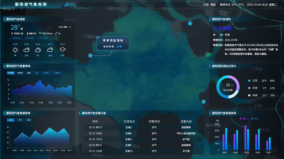Select the 12-14 09:17 alert row
Screen dimensions: 284x159
(x=142, y=145)
